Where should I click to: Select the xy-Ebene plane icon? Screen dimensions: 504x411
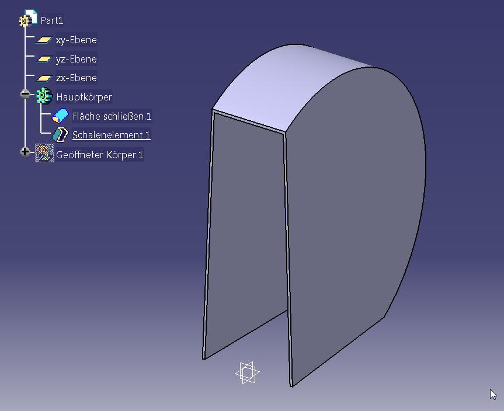point(44,40)
